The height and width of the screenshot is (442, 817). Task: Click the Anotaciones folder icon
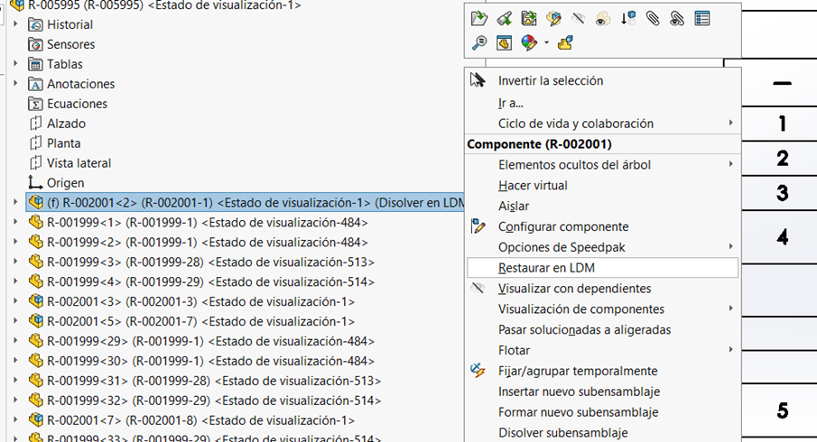35,84
